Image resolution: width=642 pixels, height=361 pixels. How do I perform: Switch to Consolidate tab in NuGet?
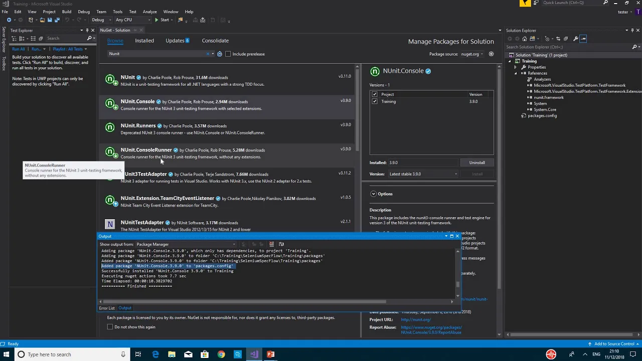tap(215, 41)
